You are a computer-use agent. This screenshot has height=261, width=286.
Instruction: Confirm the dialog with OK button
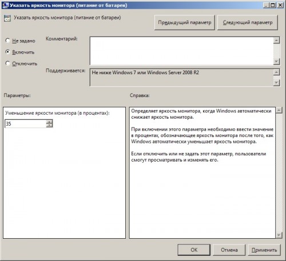click(194, 250)
